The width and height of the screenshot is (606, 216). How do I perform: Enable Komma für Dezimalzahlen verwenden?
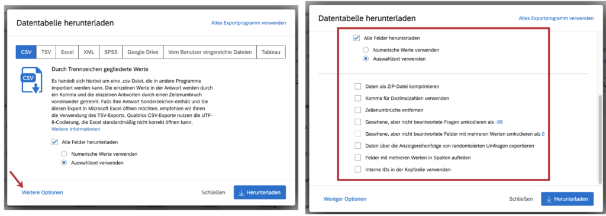(x=358, y=98)
